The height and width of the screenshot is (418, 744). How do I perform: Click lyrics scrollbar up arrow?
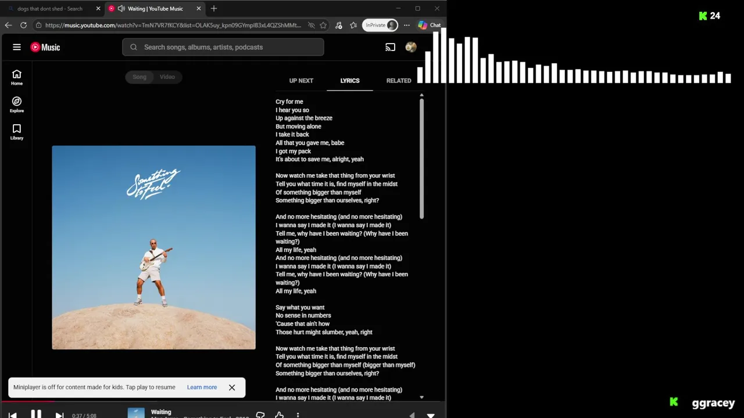point(421,95)
